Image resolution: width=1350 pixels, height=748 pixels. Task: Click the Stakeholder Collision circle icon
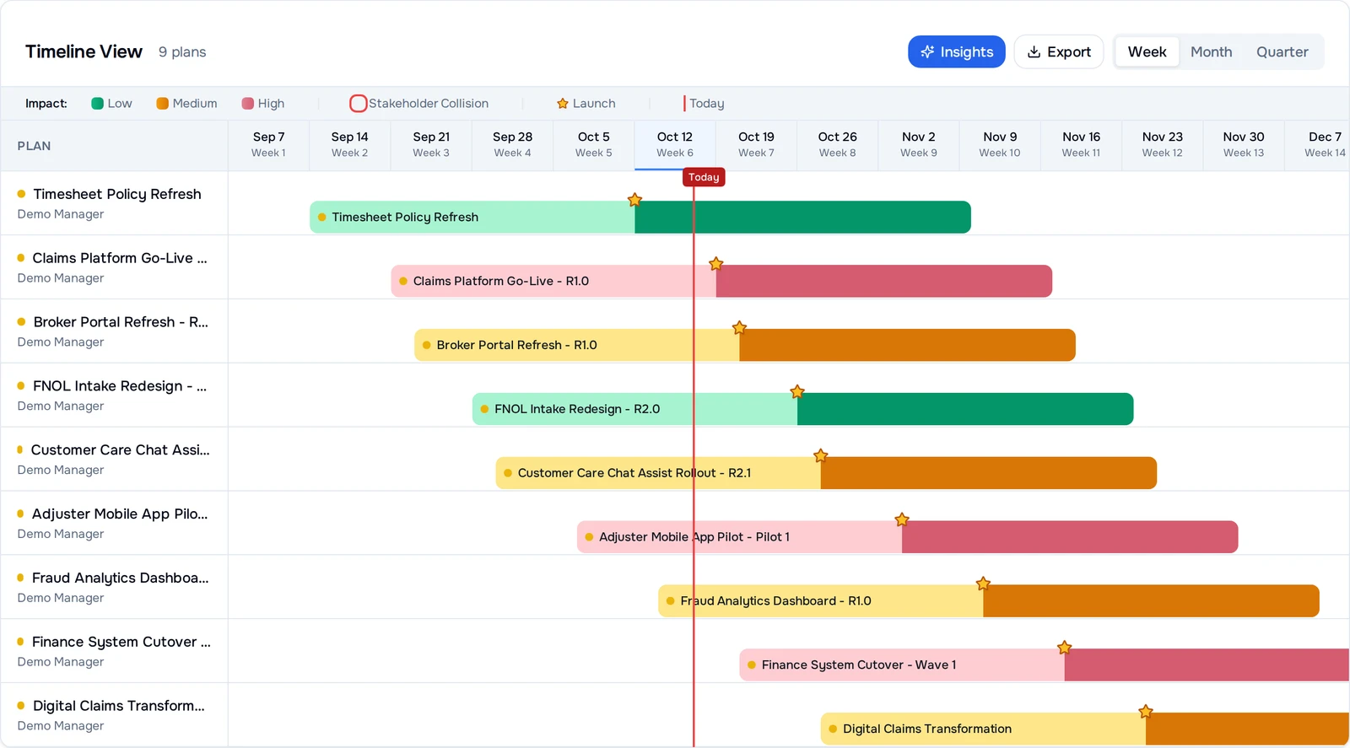[x=358, y=104]
